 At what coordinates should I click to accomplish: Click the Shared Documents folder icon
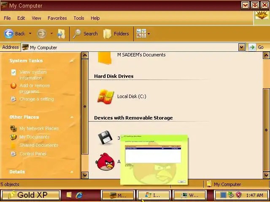pyautogui.click(x=13, y=145)
